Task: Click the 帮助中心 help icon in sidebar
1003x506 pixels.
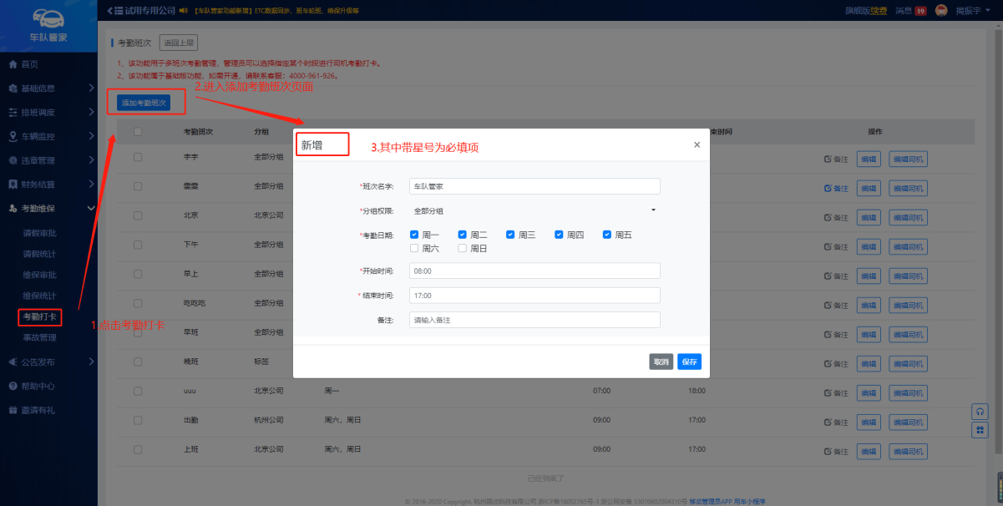Action: click(13, 386)
